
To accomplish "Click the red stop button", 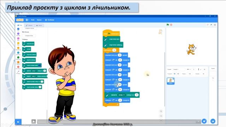I will [171, 25].
